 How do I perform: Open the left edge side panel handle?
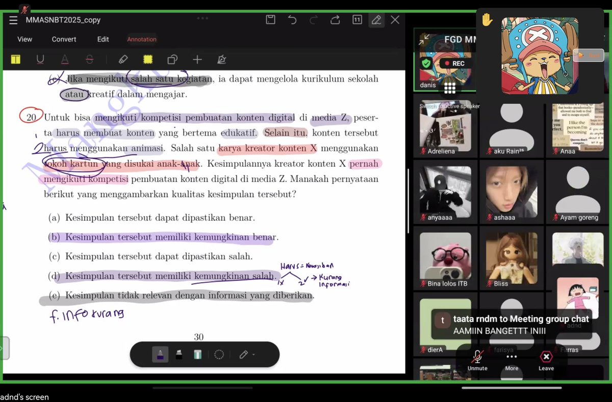pyautogui.click(x=5, y=348)
